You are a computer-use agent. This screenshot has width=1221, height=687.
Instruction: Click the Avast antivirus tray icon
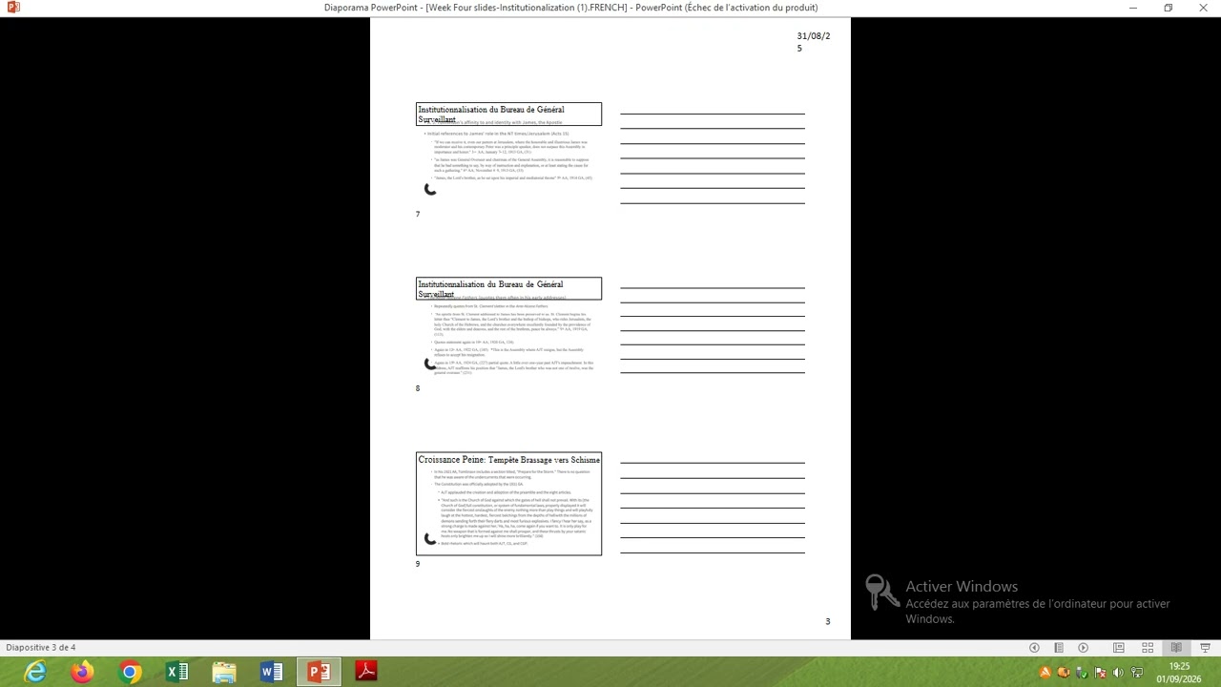click(1045, 673)
